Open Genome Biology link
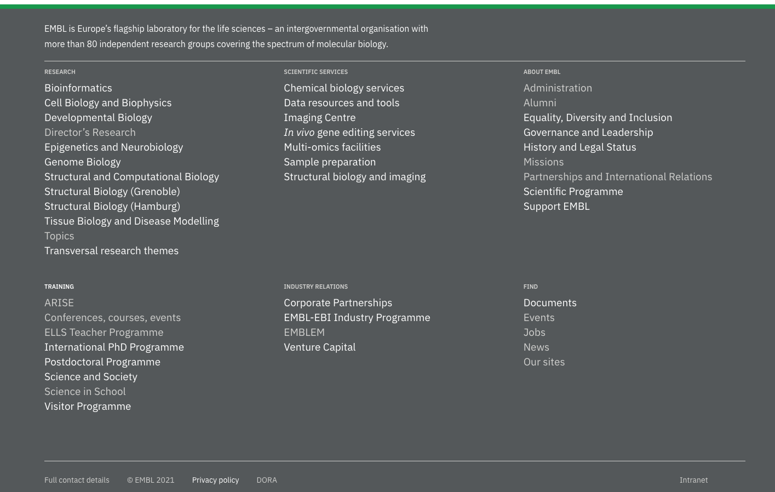Image resolution: width=775 pixels, height=492 pixels. coord(82,162)
